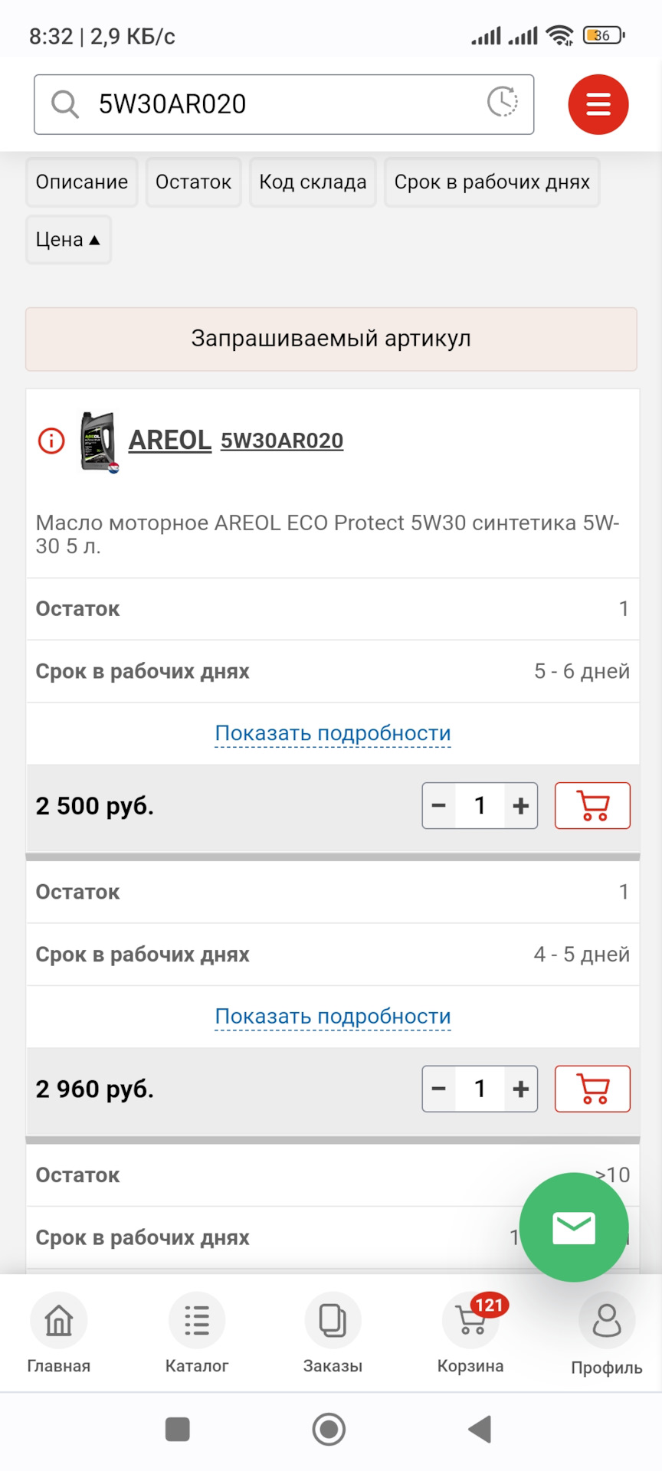662x1471 pixels.
Task: Go to the Каталог tab
Action: pyautogui.click(x=197, y=1333)
